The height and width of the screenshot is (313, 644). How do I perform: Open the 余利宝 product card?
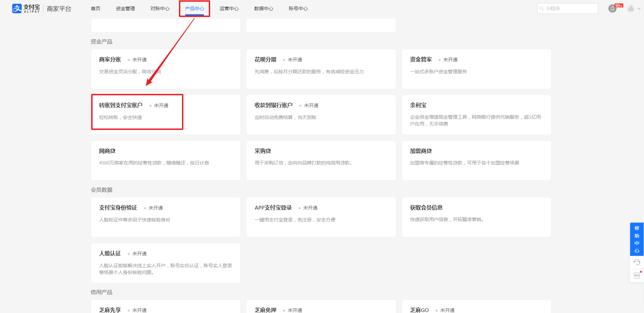point(477,115)
